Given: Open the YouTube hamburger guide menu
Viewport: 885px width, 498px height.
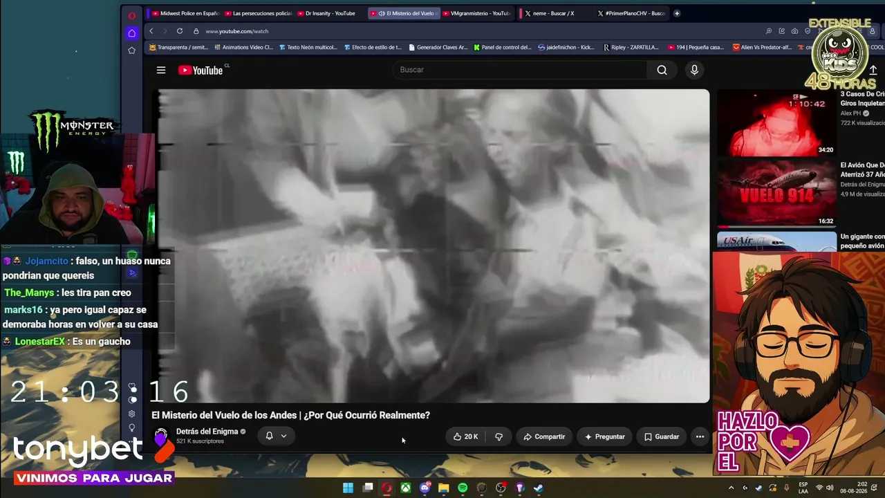Looking at the screenshot, I should [x=161, y=70].
